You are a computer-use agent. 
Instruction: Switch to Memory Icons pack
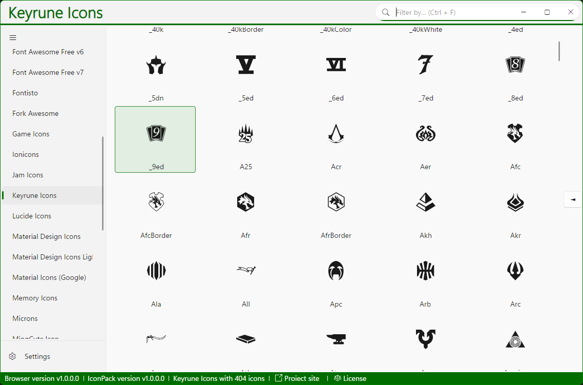34,298
